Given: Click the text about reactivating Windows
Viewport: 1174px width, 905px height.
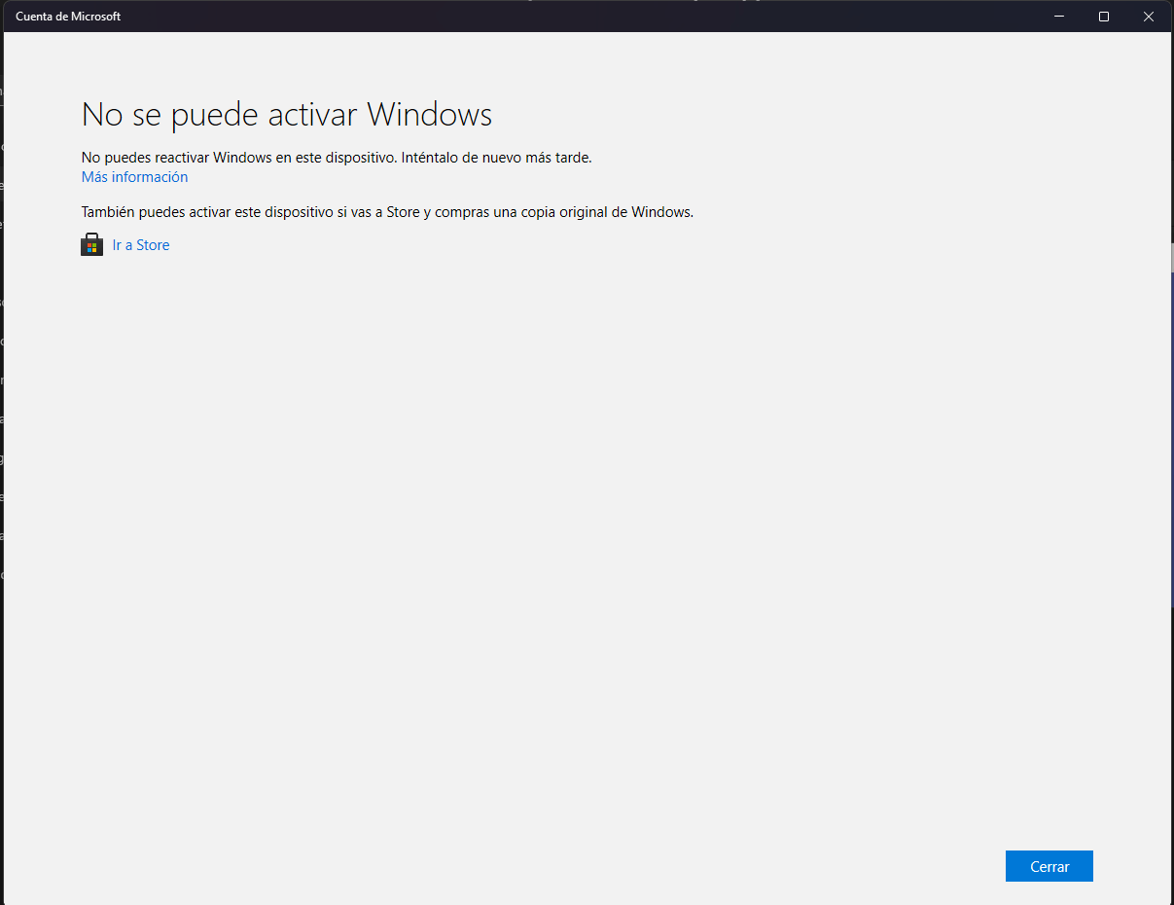Looking at the screenshot, I should 337,157.
